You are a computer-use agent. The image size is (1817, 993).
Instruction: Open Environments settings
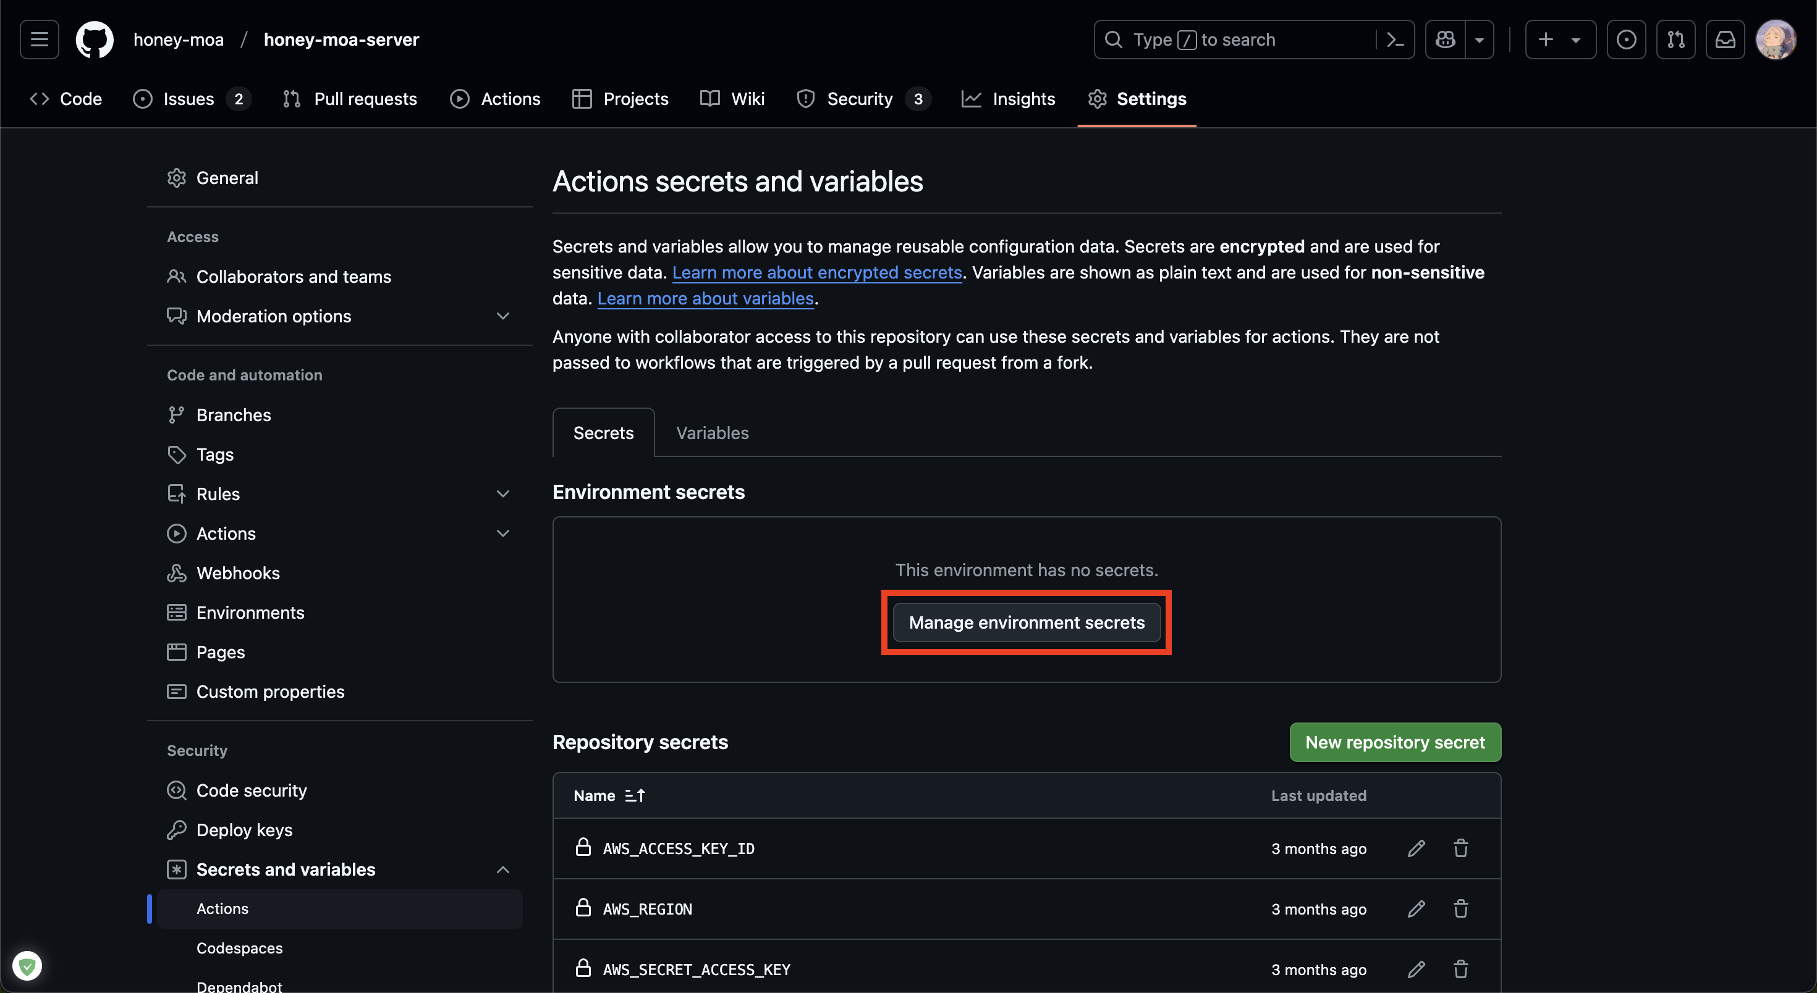click(339, 612)
